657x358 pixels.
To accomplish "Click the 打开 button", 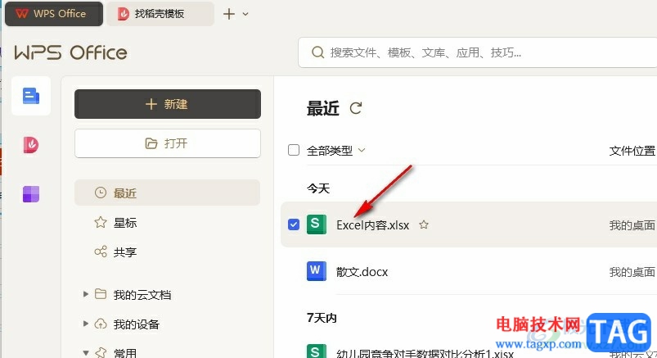I will coord(168,143).
